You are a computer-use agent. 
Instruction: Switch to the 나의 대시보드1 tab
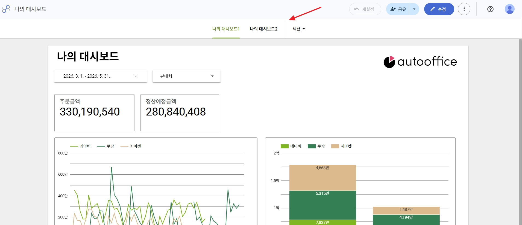click(226, 29)
